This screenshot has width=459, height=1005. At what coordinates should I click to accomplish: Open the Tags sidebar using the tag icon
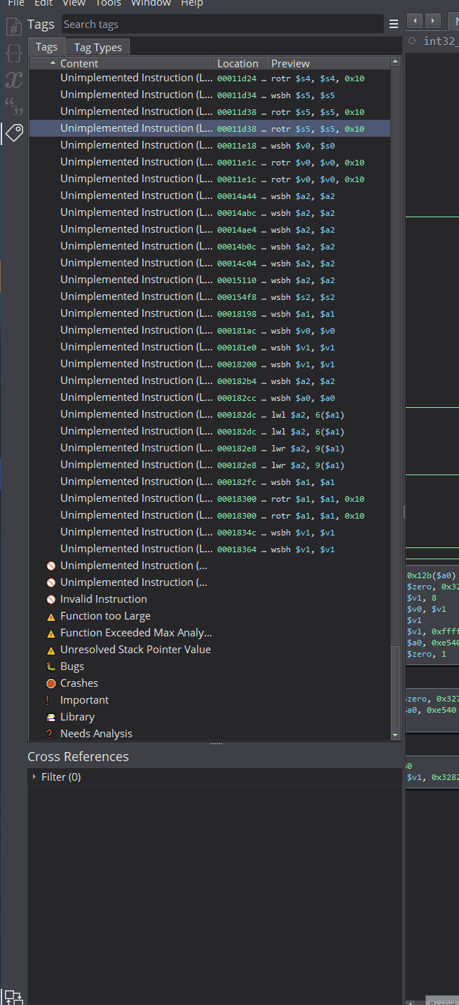click(13, 132)
